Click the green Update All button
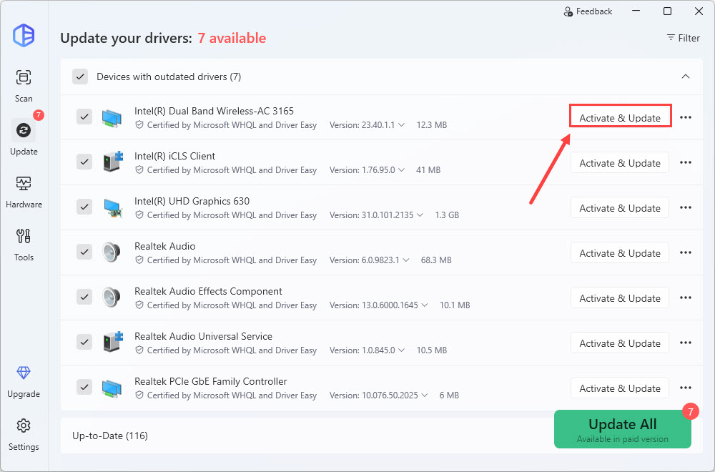 (x=622, y=429)
